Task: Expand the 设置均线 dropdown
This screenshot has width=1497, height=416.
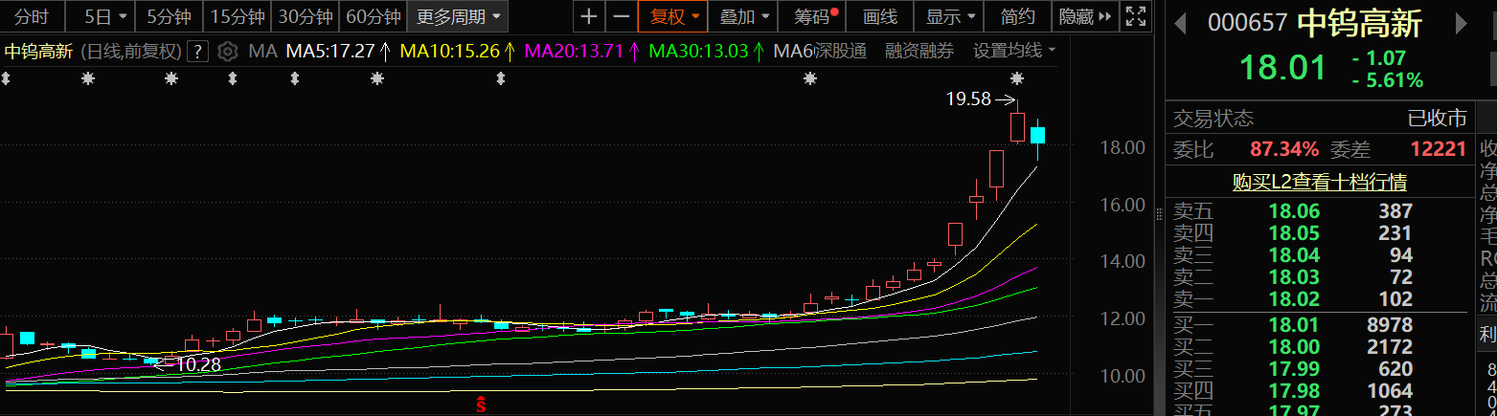Action: [x=1014, y=52]
